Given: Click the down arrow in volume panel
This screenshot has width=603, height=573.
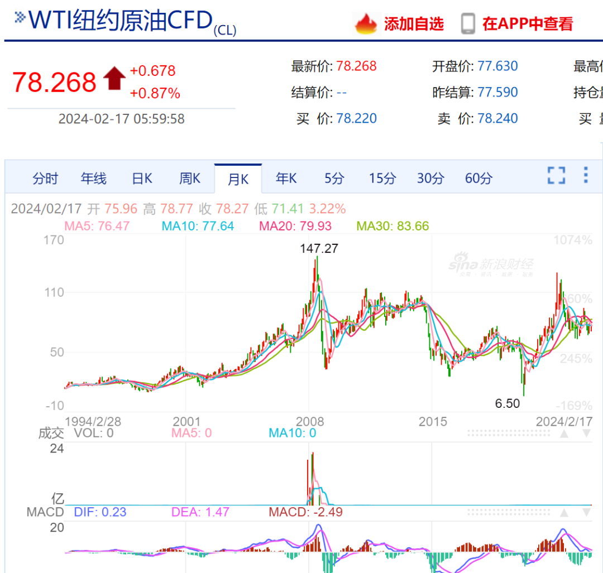Looking at the screenshot, I should tap(586, 434).
